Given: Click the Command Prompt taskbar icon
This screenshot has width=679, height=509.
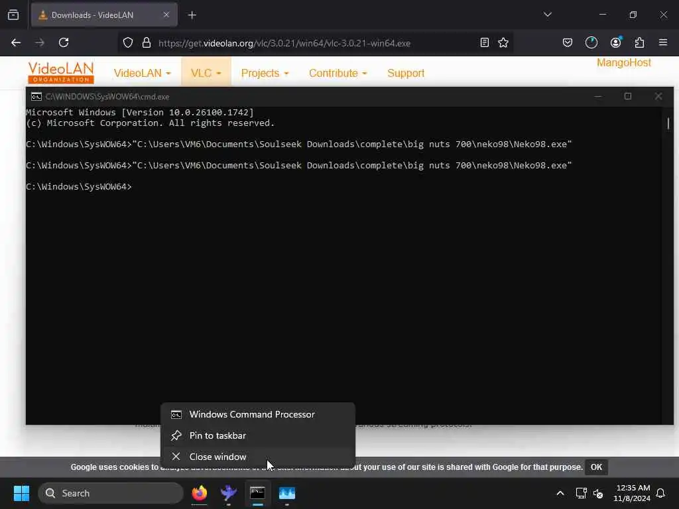Looking at the screenshot, I should point(258,493).
